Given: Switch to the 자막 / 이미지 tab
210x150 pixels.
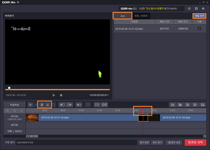Looking at the screenshot, I should click(x=141, y=16).
